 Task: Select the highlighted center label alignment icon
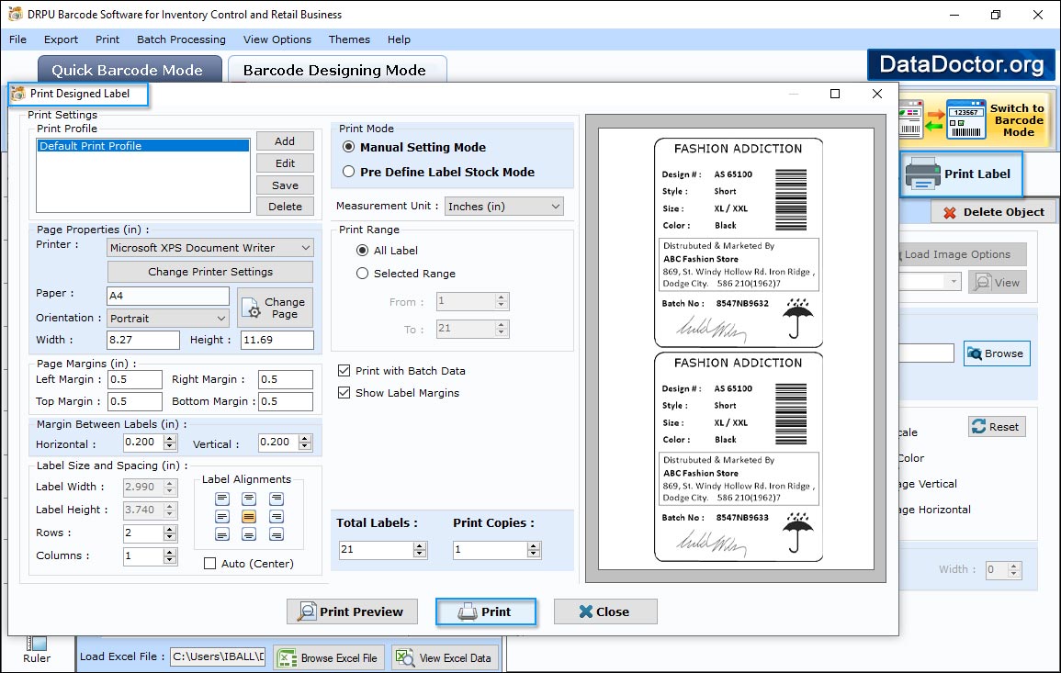point(249,517)
